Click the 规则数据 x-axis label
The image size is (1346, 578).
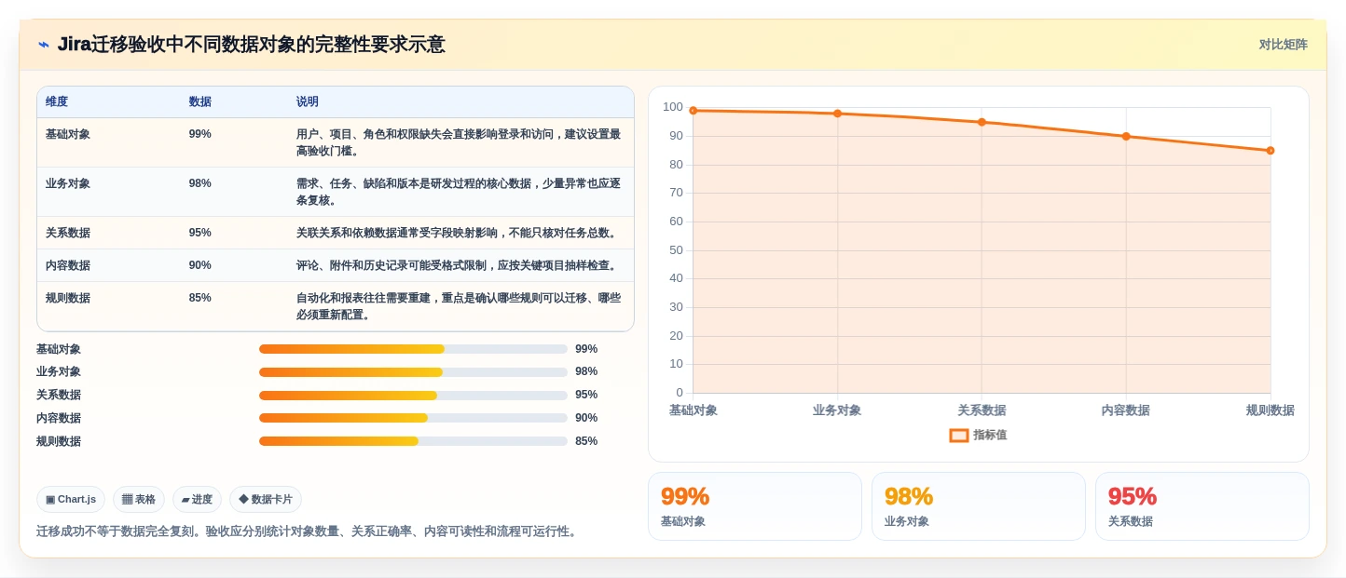tap(1270, 410)
